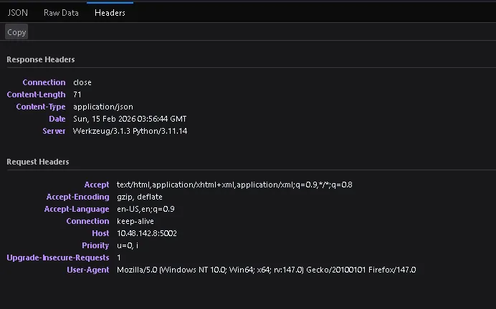
Task: Click the Date header timestamp value
Action: pyautogui.click(x=130, y=119)
